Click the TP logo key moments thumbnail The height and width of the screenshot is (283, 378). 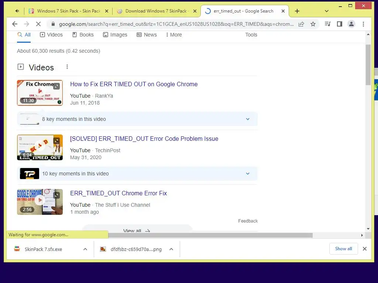coord(30,174)
